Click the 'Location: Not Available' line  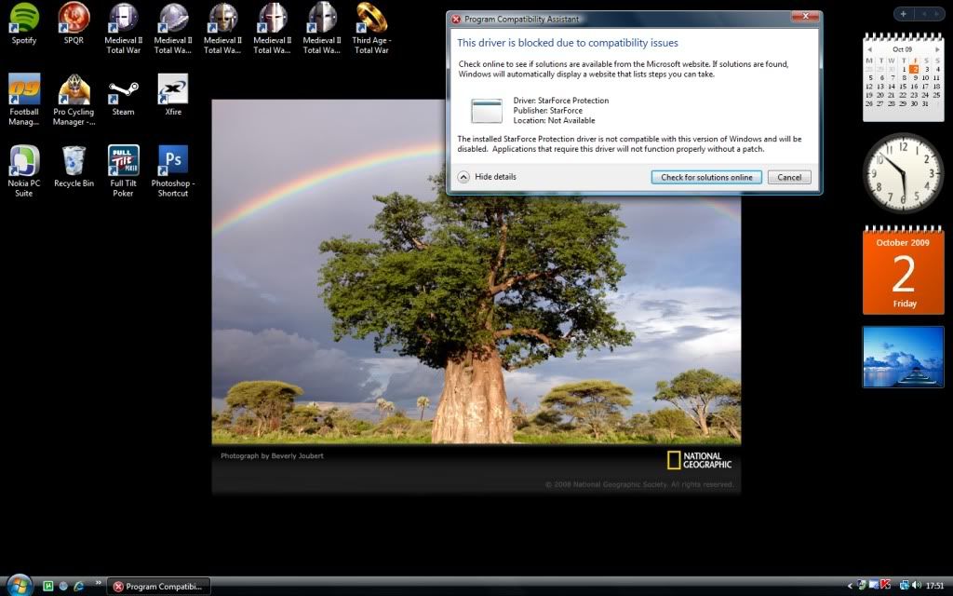pos(554,120)
